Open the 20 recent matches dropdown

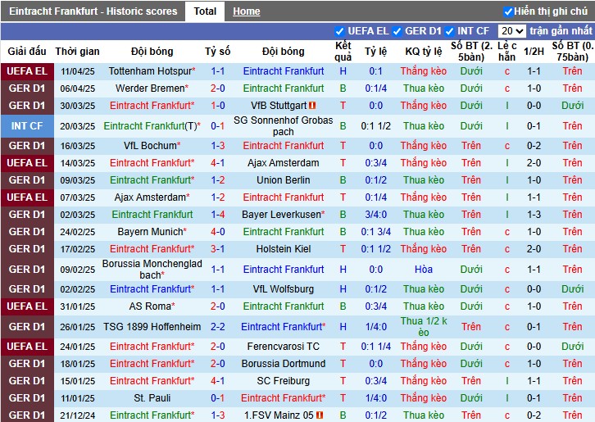click(x=512, y=31)
